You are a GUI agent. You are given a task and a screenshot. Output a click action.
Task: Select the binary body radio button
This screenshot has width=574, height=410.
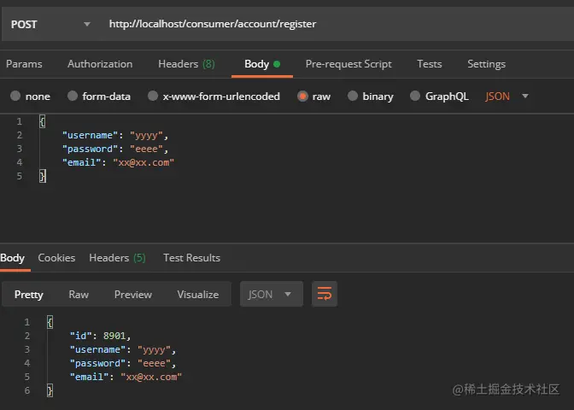tap(353, 96)
